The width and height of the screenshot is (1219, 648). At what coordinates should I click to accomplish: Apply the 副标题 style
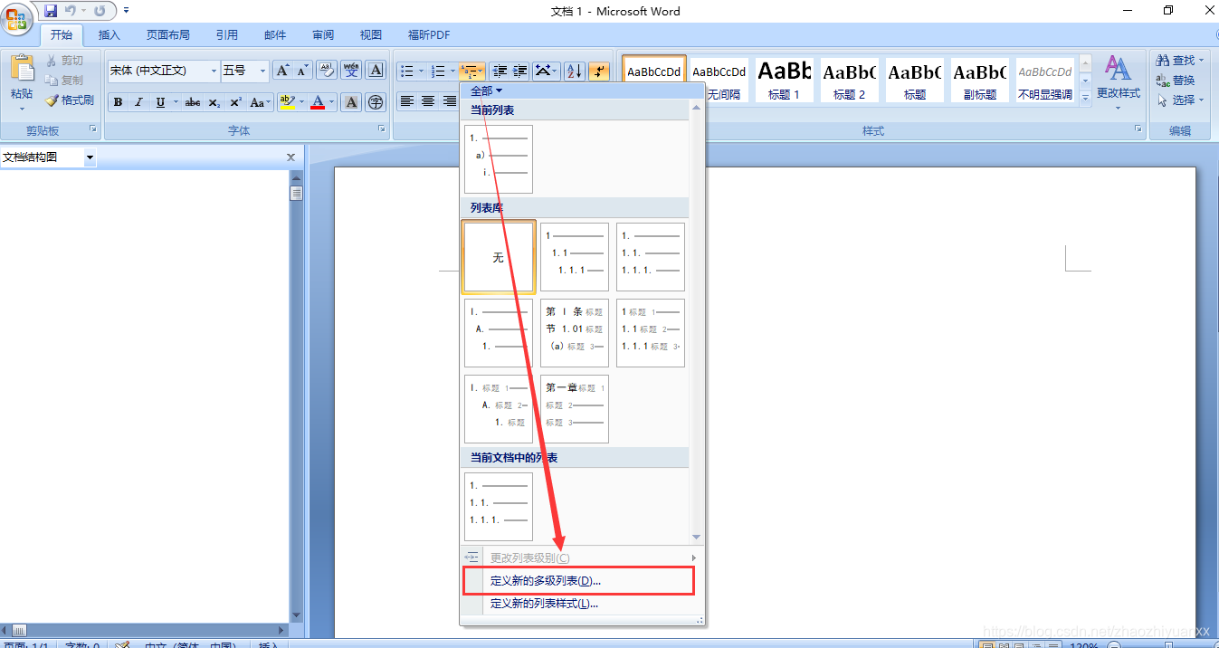coord(980,80)
